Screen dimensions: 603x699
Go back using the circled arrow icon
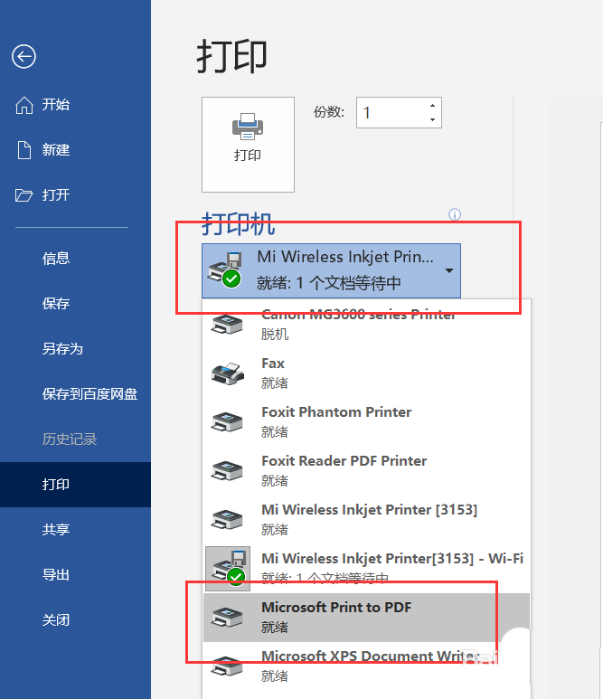(24, 57)
